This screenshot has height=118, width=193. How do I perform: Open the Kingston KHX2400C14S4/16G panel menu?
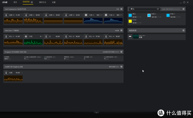(121, 52)
